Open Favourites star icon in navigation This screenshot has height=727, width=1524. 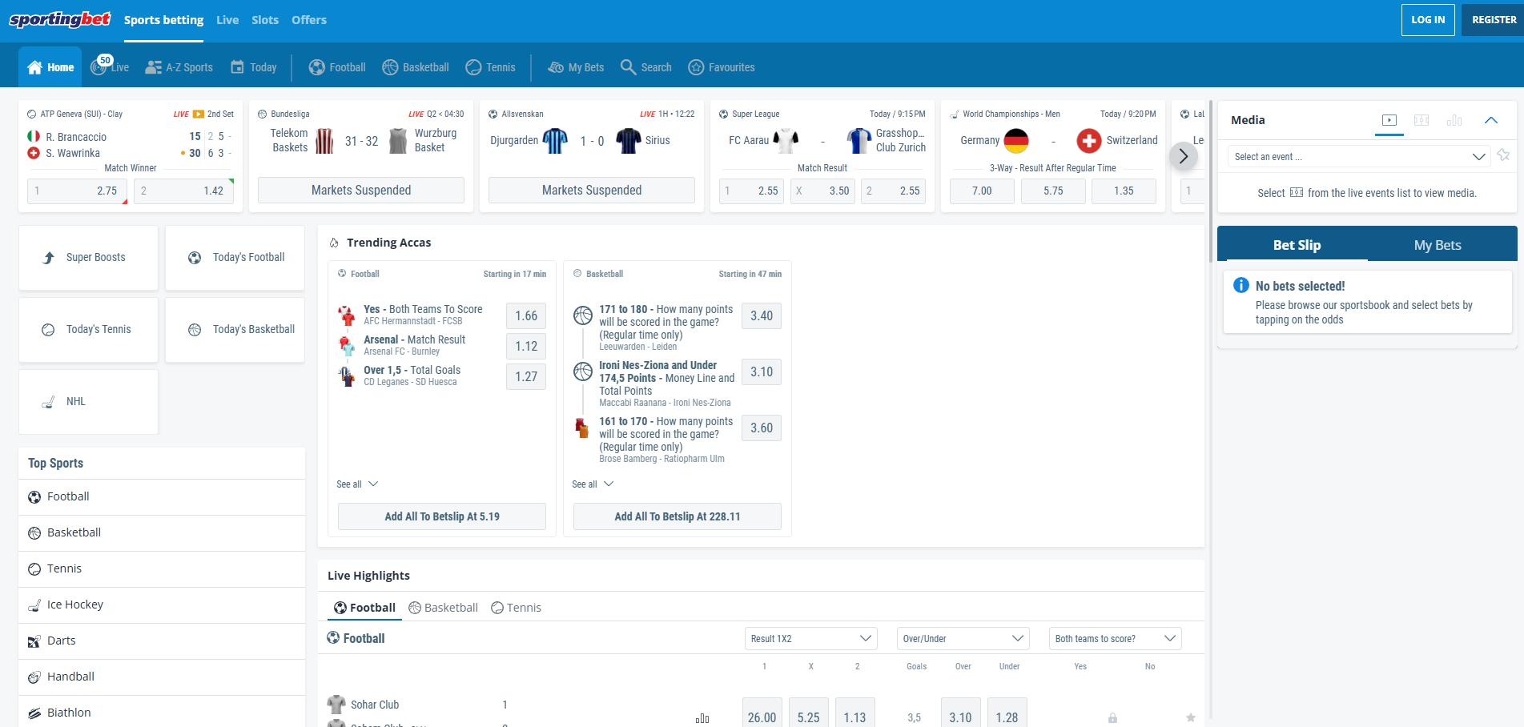point(696,67)
